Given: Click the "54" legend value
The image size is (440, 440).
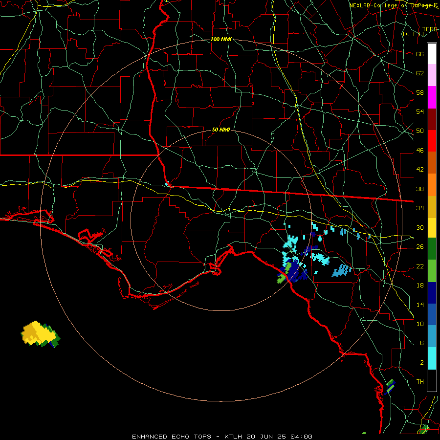Looking at the screenshot, I should (420, 111).
